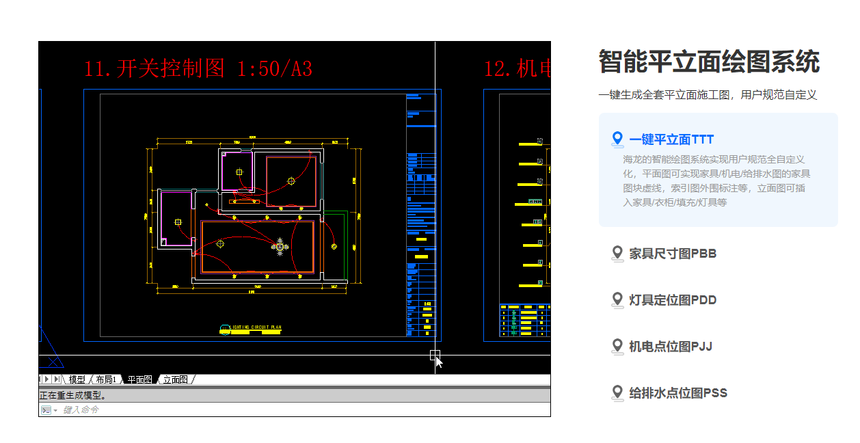Switch to the 模型 tab
The height and width of the screenshot is (443, 860).
[x=77, y=379]
